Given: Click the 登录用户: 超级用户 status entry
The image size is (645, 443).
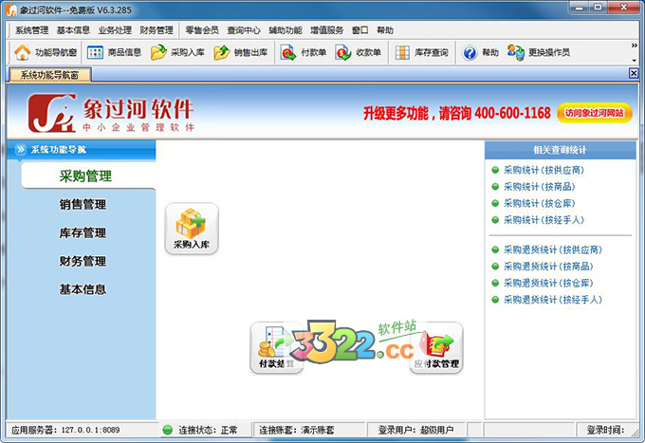Looking at the screenshot, I should point(415,431).
